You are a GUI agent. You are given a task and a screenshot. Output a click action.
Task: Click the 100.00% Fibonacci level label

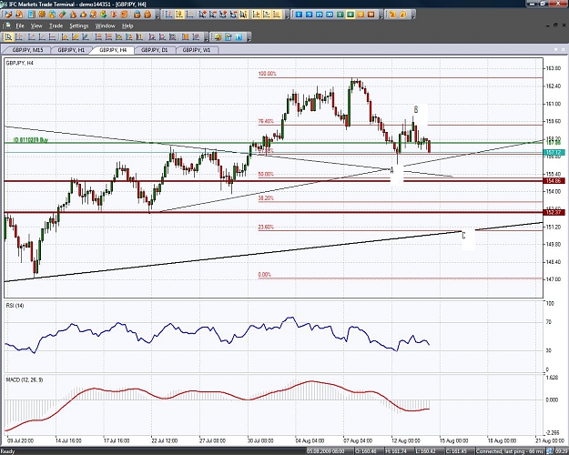pyautogui.click(x=268, y=74)
